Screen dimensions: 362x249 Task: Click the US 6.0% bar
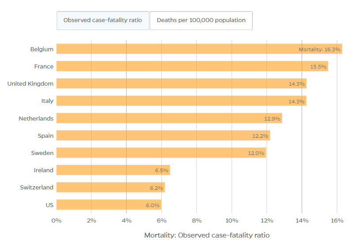109,204
